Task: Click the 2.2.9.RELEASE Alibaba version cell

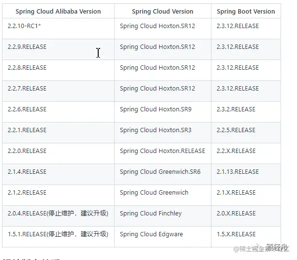Action: 58,49
